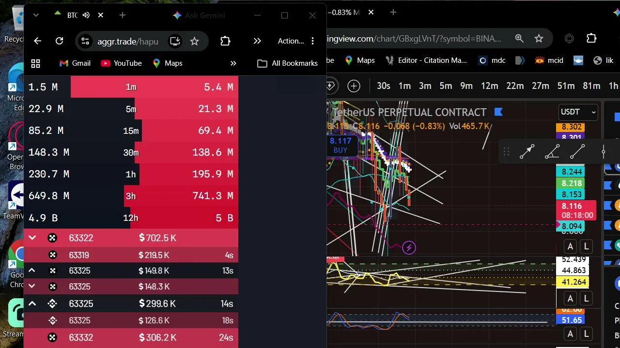Show more bookmarks overflow chevron

tap(233, 63)
